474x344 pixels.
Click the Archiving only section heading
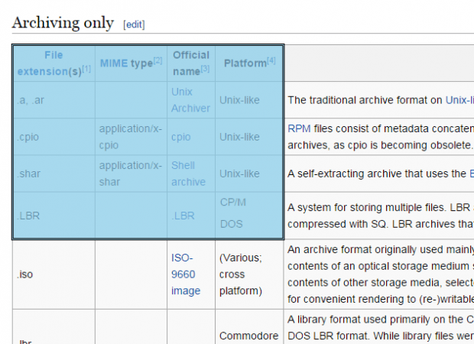point(63,23)
